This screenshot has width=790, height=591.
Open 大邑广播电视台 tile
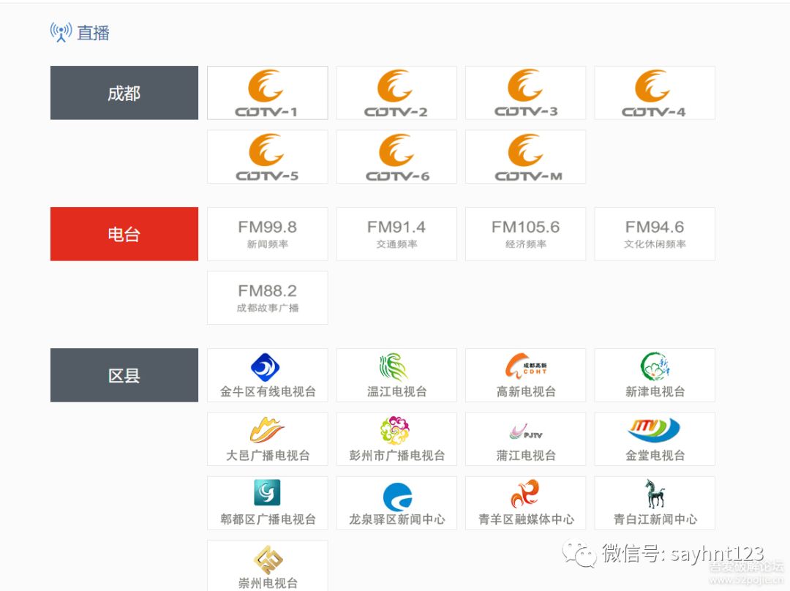267,439
